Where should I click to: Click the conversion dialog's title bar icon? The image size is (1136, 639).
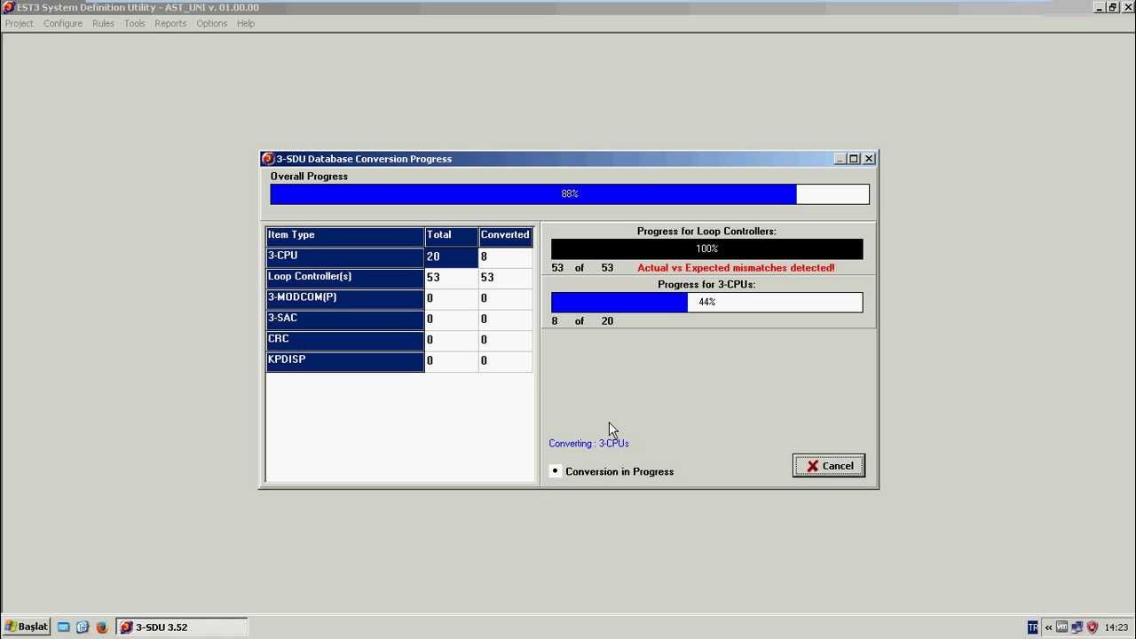pos(268,159)
